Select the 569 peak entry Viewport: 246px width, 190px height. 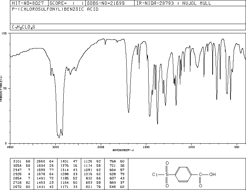pyautogui.click(x=117, y=182)
